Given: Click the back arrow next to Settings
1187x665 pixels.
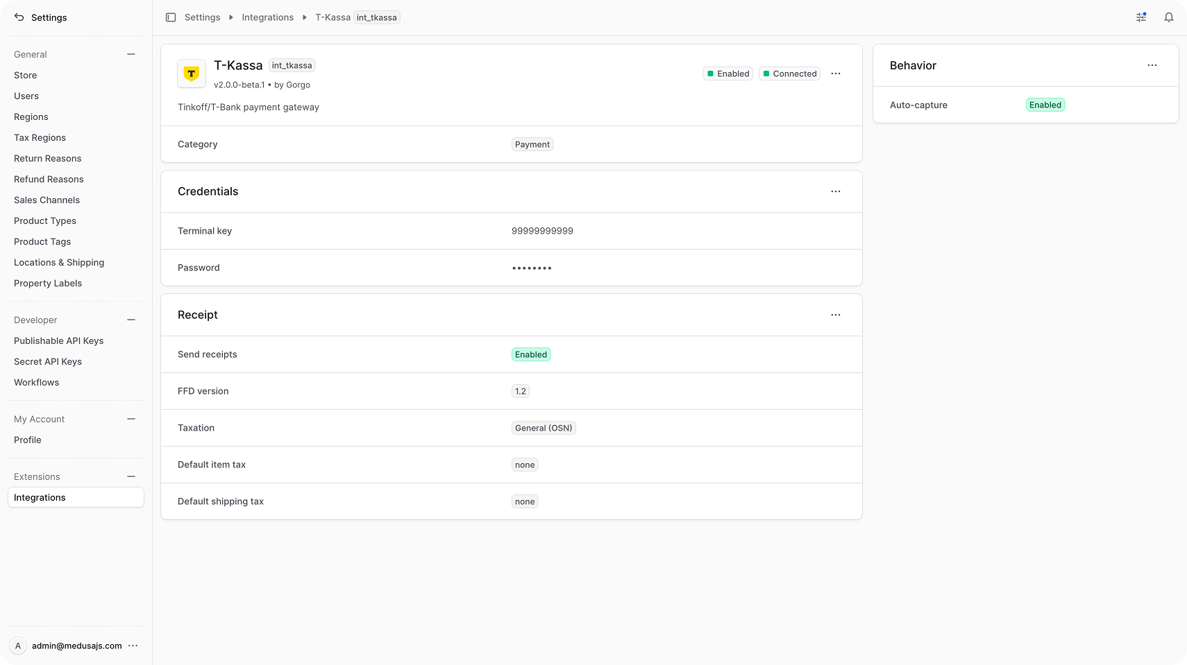Looking at the screenshot, I should 19,17.
